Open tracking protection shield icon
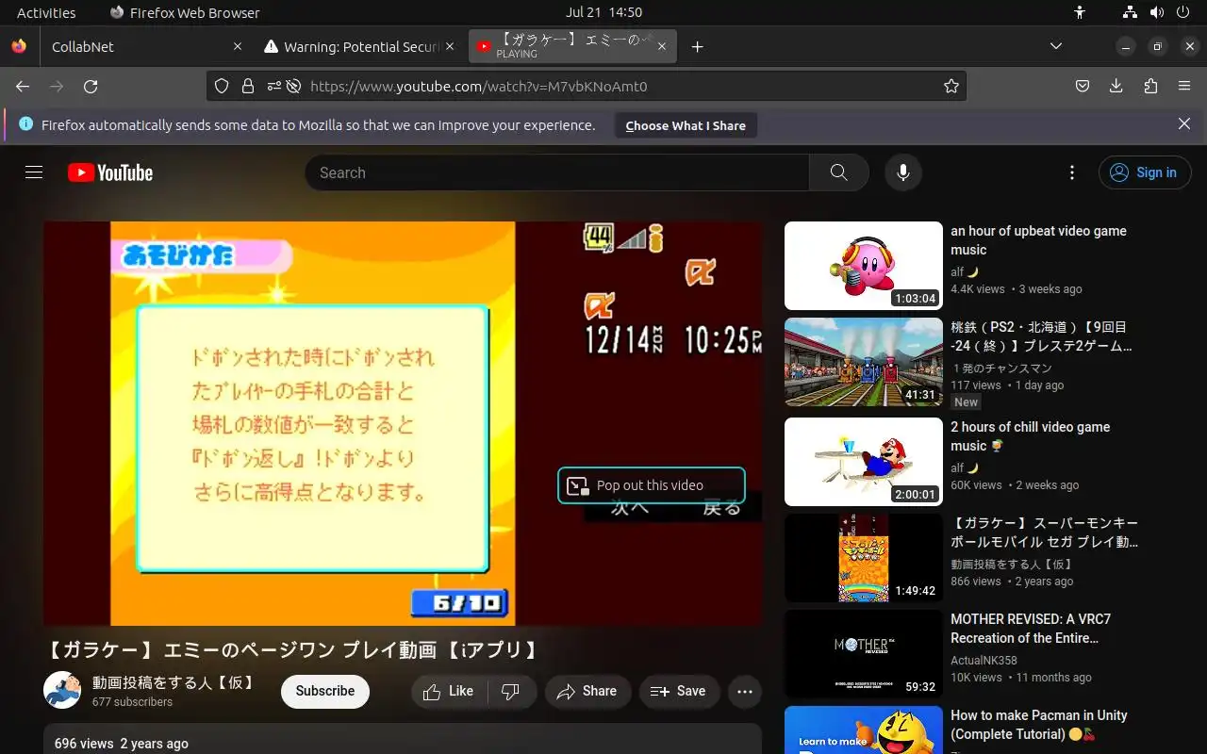Image resolution: width=1207 pixels, height=754 pixels. pyautogui.click(x=222, y=86)
